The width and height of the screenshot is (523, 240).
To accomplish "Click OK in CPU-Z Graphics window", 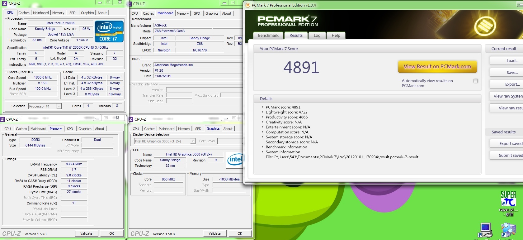I will click(240, 233).
